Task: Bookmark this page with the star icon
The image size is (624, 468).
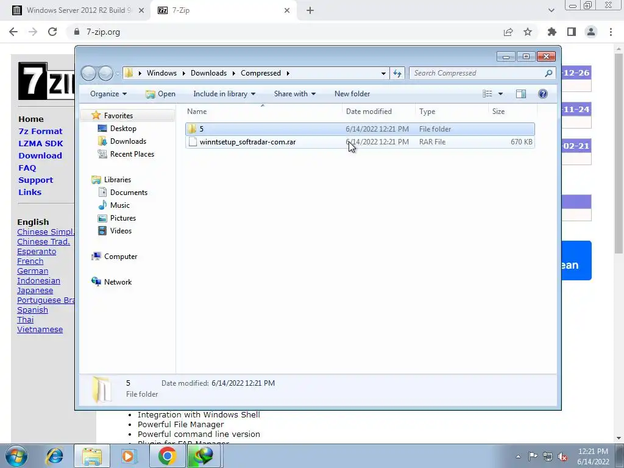Action: [x=528, y=32]
